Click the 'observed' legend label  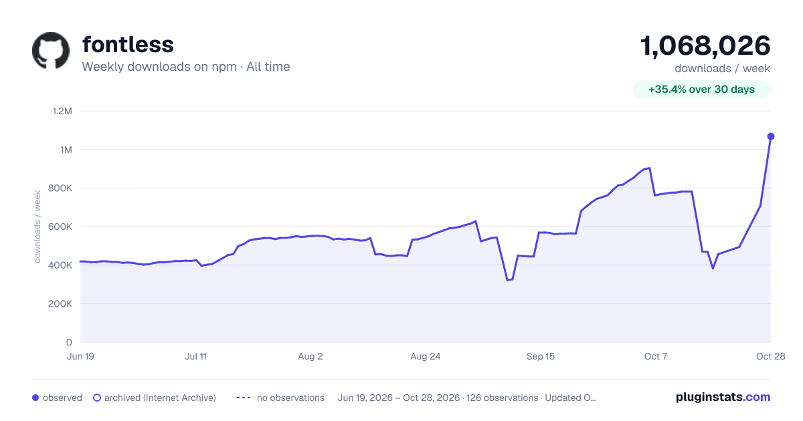(x=62, y=398)
